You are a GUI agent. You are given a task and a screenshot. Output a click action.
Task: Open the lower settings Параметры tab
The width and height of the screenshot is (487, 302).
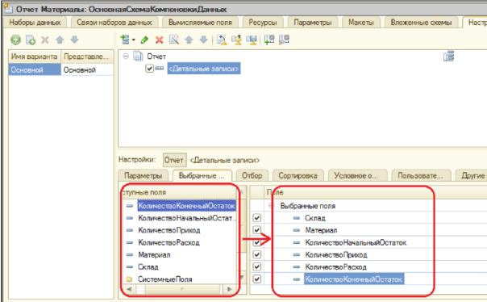click(144, 176)
